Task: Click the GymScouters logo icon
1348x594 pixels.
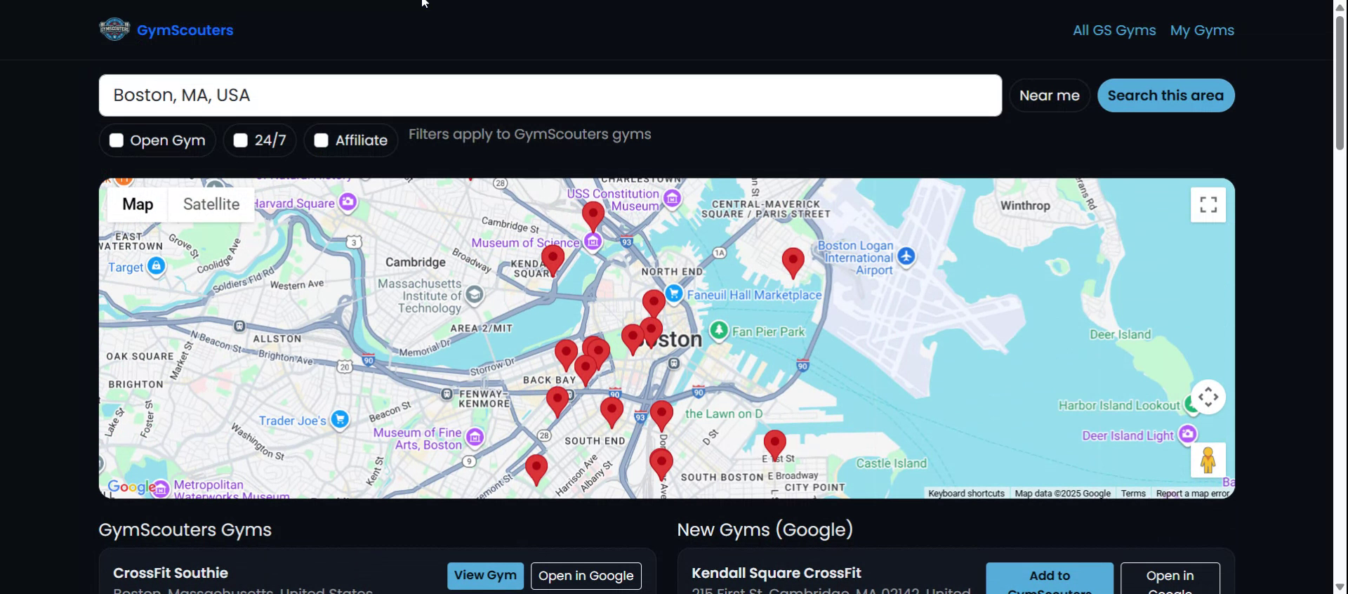Action: click(x=114, y=29)
